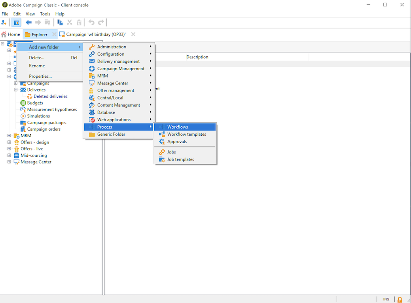The image size is (411, 303).
Task: Click the parent folder icon in toolbar
Action: tap(47, 22)
